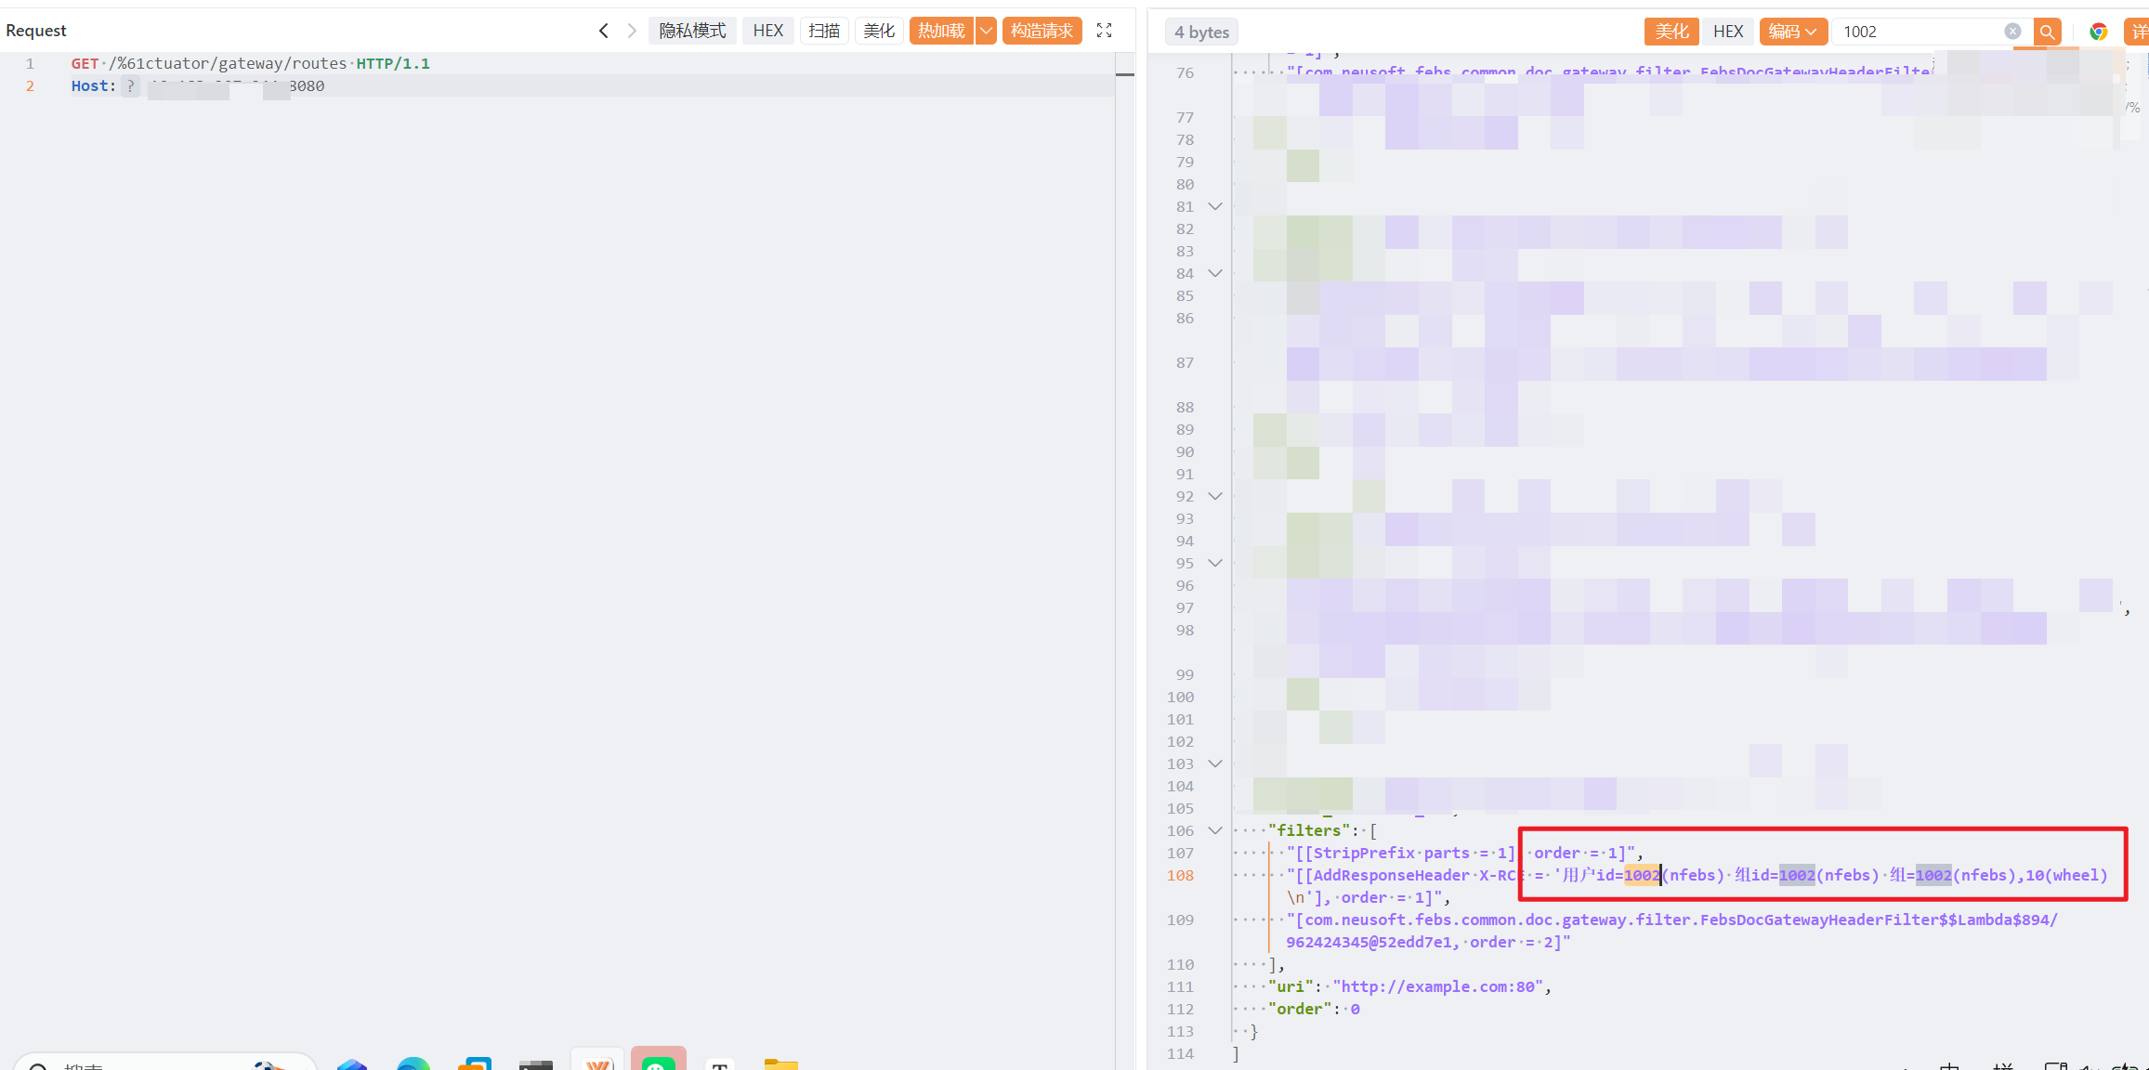Collapse the block at line 81
The height and width of the screenshot is (1070, 2149).
pyautogui.click(x=1214, y=206)
